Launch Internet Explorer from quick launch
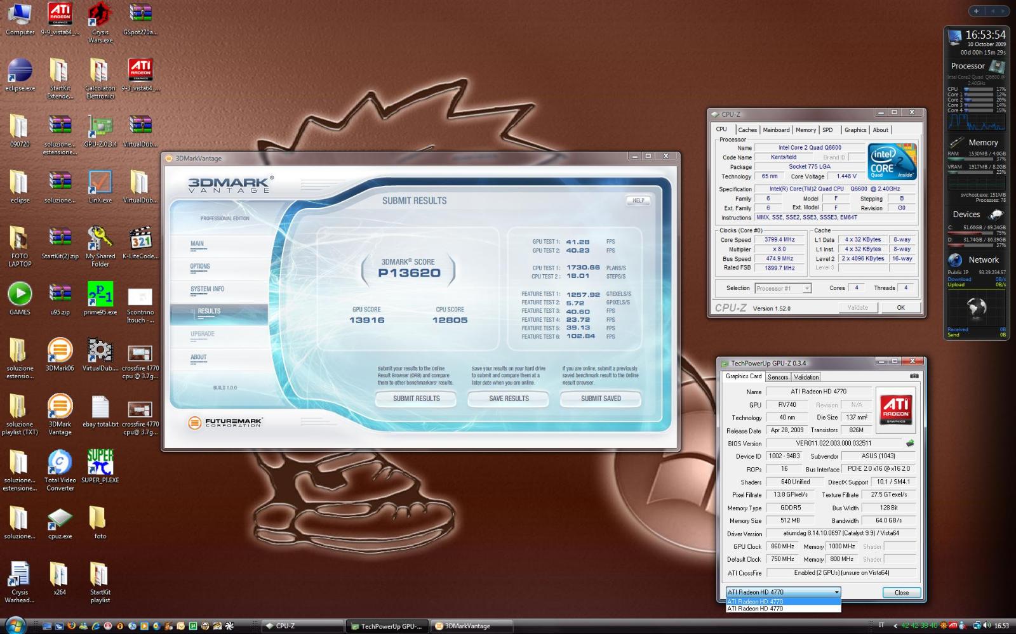Screen dimensions: 1016x634 pyautogui.click(x=95, y=626)
